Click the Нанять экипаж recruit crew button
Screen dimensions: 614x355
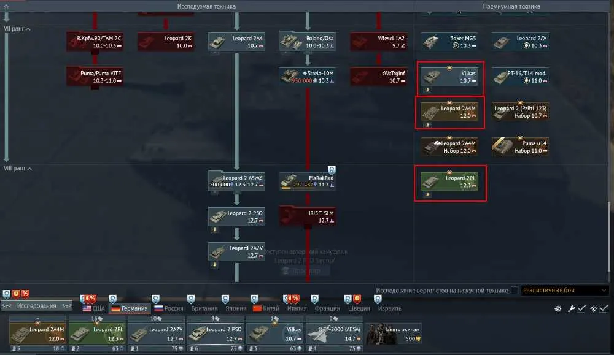pos(394,334)
